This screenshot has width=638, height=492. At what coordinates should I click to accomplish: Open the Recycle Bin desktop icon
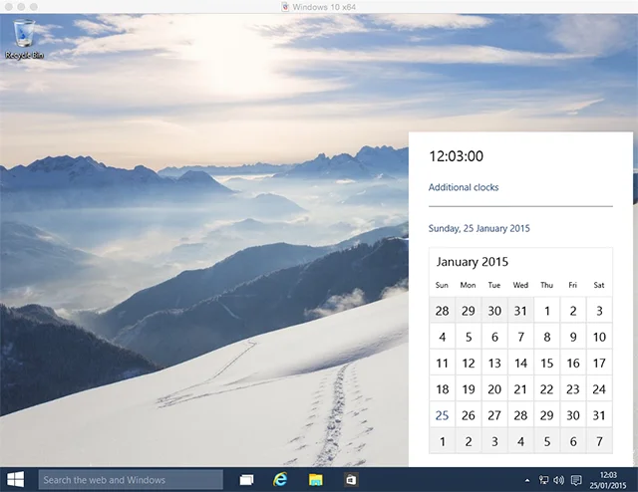tap(24, 40)
